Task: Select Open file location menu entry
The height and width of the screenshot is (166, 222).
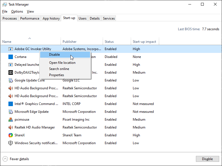Action: pyautogui.click(x=62, y=63)
